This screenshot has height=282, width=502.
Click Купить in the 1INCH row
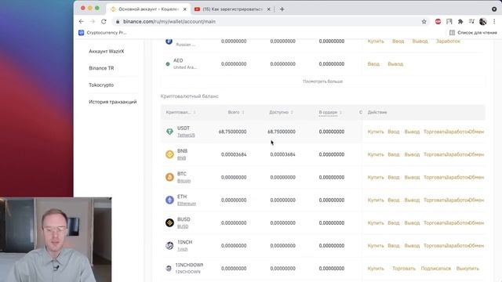(x=376, y=245)
